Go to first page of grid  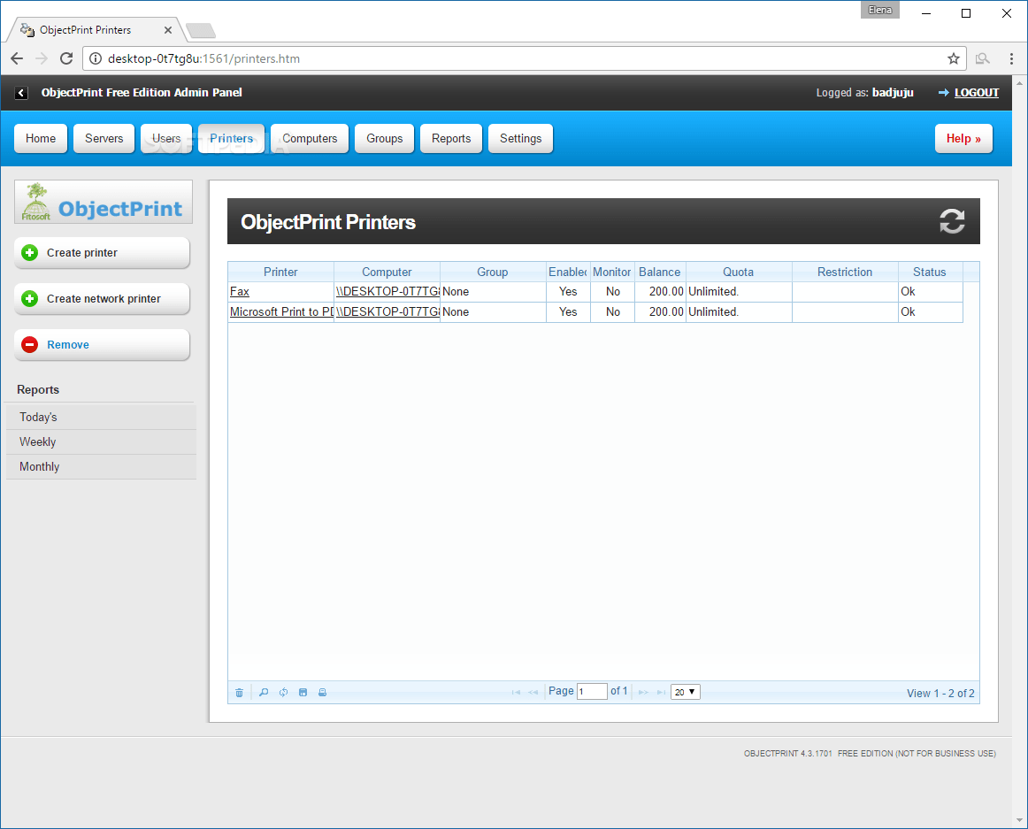(x=516, y=692)
